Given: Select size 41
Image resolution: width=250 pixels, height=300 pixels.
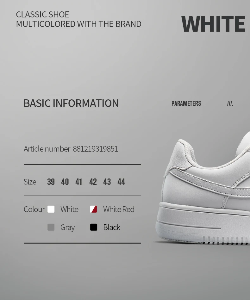Looking at the screenshot, I should click(x=78, y=182).
